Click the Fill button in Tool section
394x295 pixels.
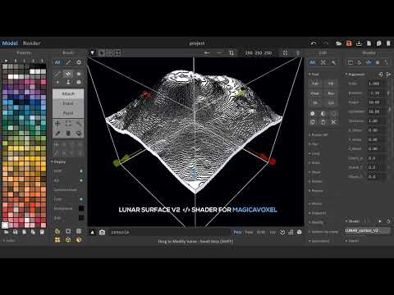coord(331,84)
